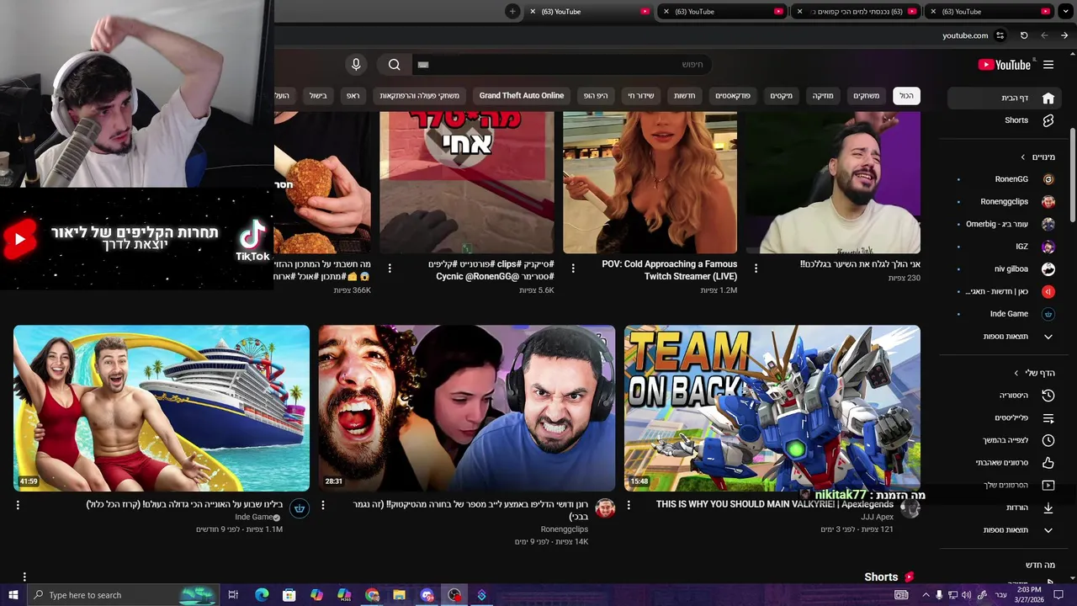Open the Downloads arrow icon in sidebar
The width and height of the screenshot is (1077, 606).
click(x=1048, y=508)
